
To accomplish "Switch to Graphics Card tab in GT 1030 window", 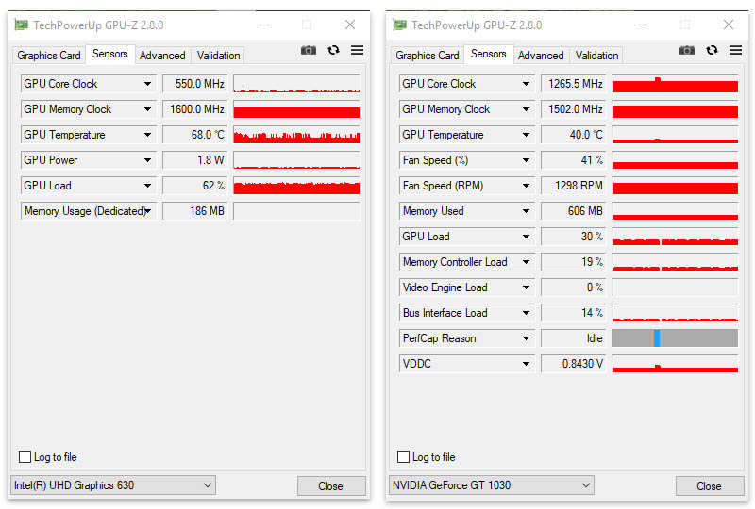I will coord(428,56).
